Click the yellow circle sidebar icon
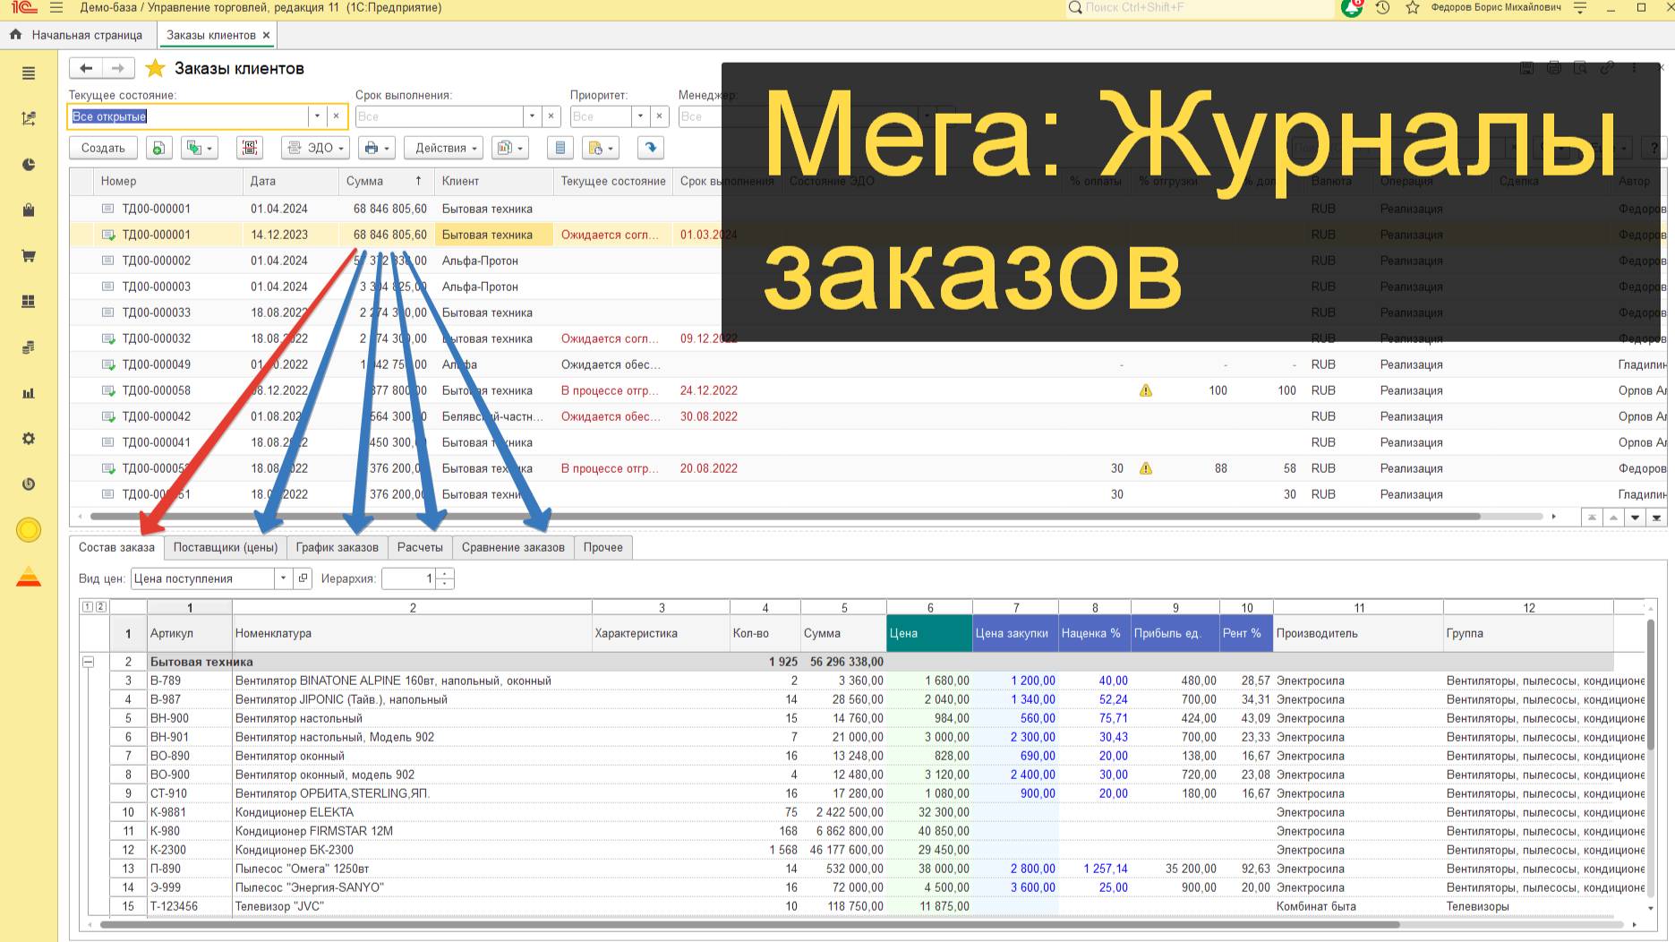This screenshot has height=942, width=1675. tap(29, 530)
